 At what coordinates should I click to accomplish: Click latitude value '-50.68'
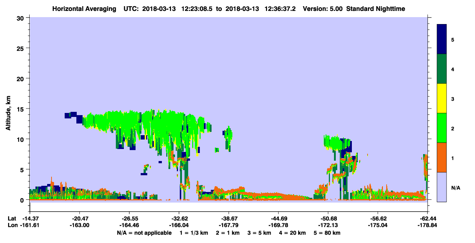(328, 219)
